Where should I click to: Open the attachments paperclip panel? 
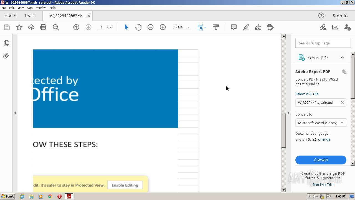(6, 56)
